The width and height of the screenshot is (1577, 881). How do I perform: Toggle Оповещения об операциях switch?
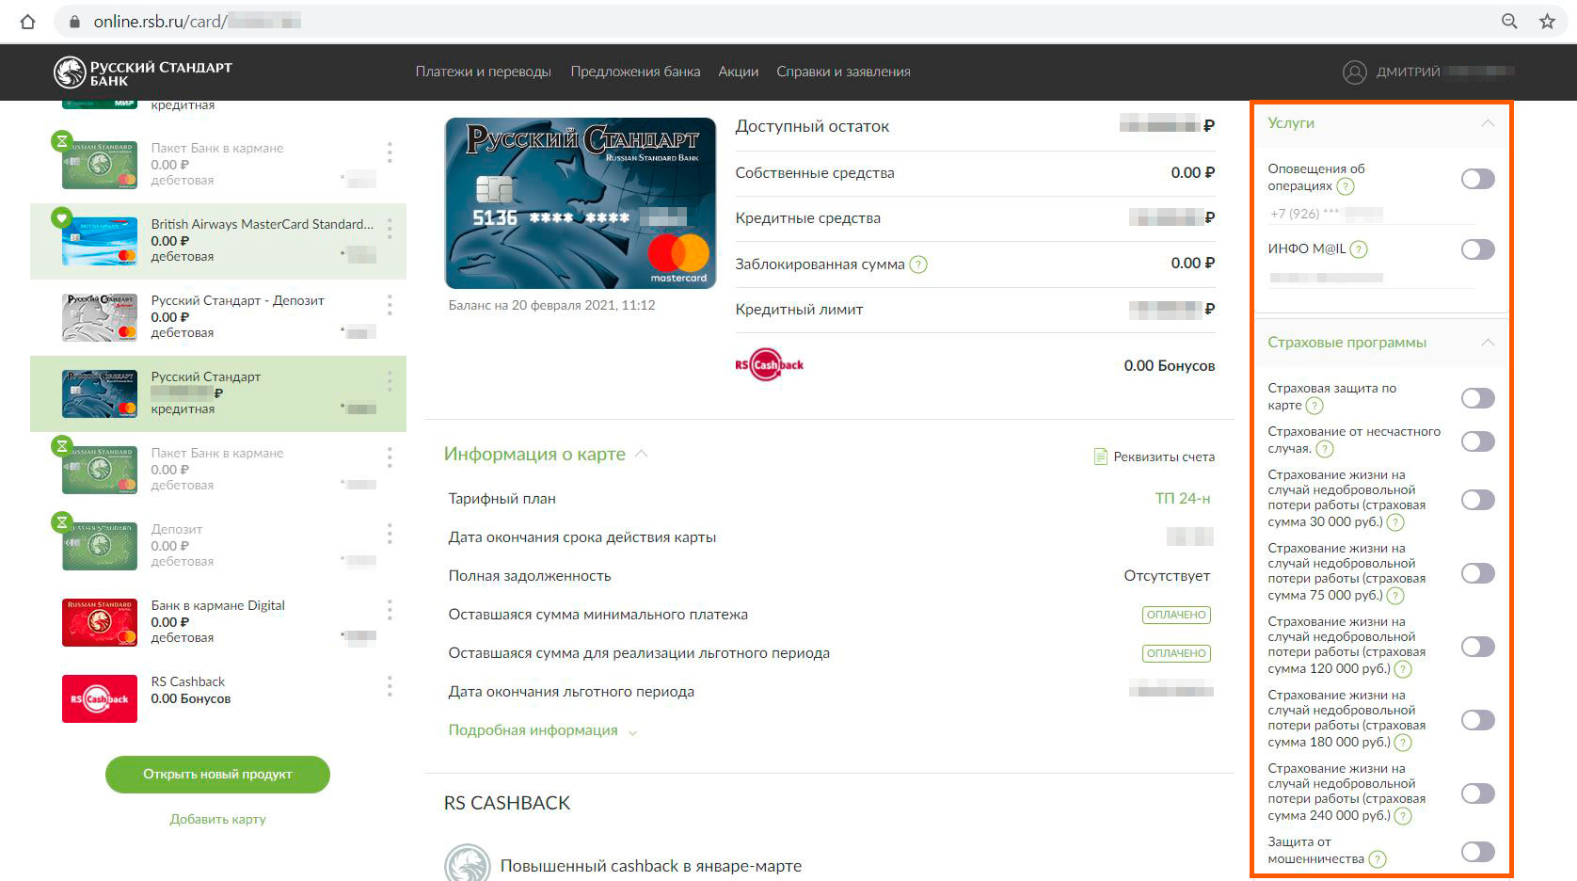[x=1477, y=179]
